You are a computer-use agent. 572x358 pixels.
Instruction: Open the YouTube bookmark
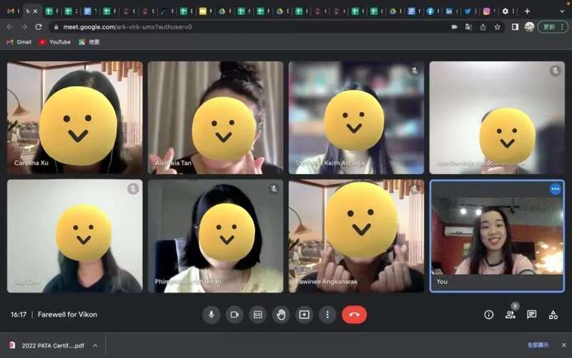(x=55, y=42)
